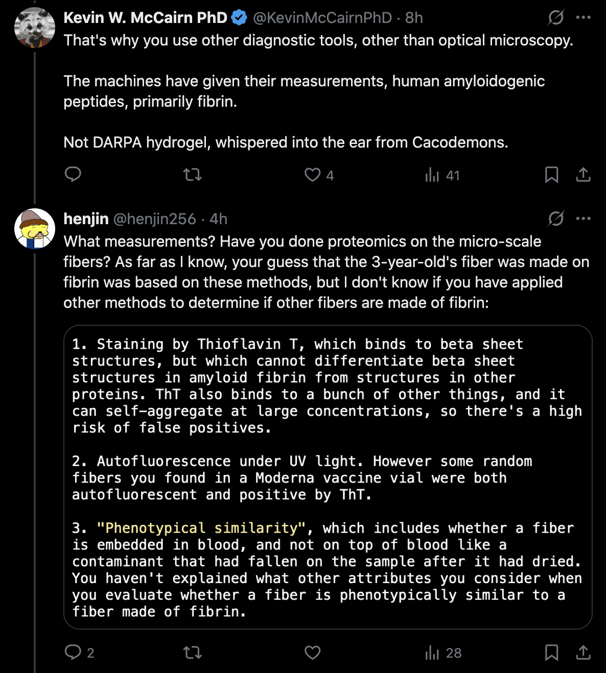Share Kevin W. McCairn's tweet

[583, 175]
